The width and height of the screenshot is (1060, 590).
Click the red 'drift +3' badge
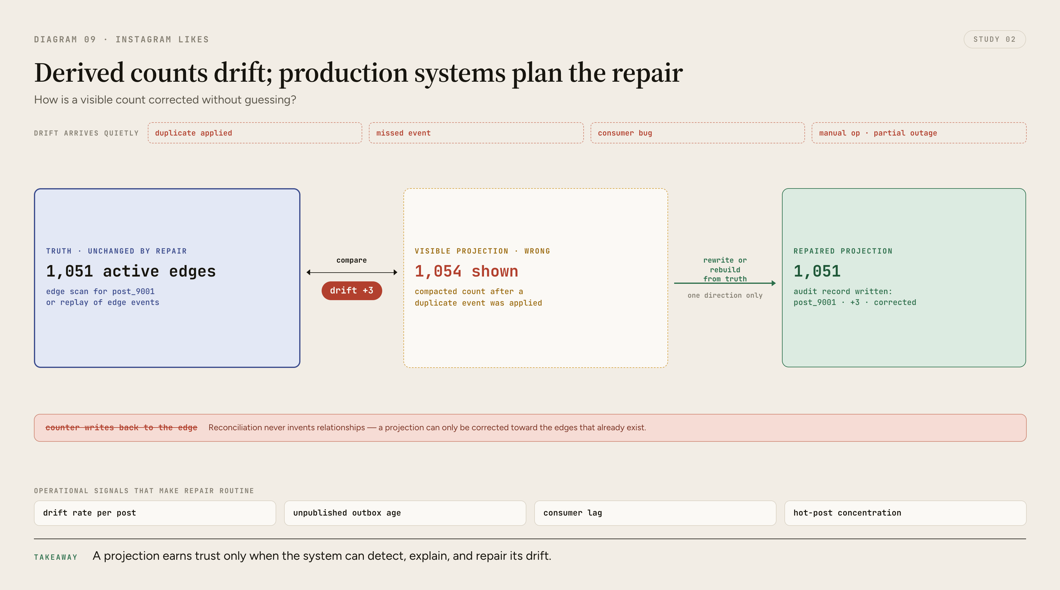click(x=351, y=290)
